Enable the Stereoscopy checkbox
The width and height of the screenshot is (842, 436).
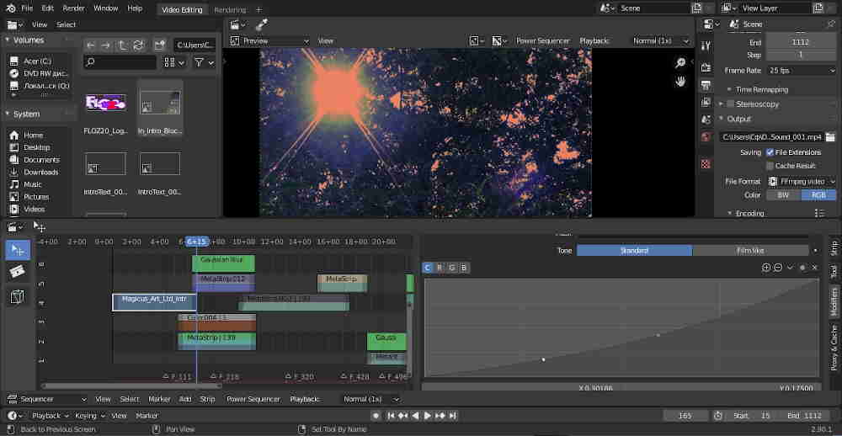click(x=730, y=104)
